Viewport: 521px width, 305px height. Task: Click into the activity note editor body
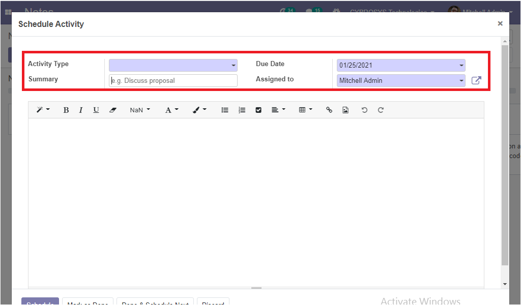[x=256, y=202]
